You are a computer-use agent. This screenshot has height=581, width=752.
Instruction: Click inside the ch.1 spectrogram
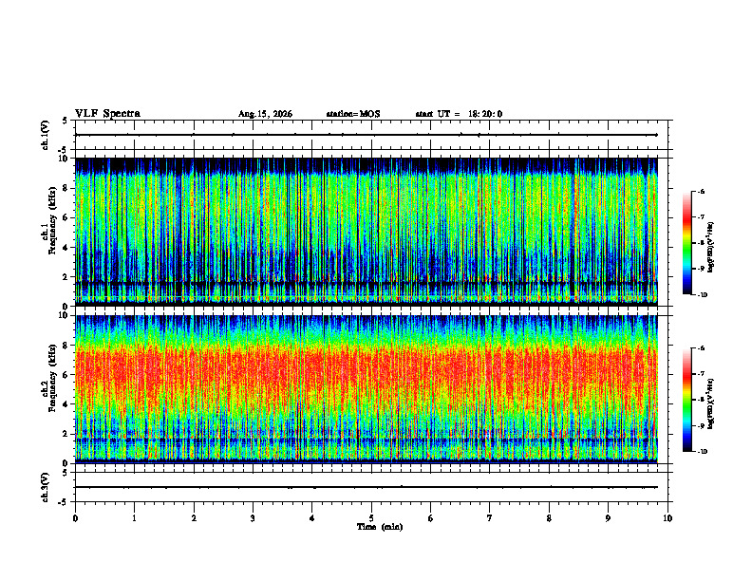[367, 232]
